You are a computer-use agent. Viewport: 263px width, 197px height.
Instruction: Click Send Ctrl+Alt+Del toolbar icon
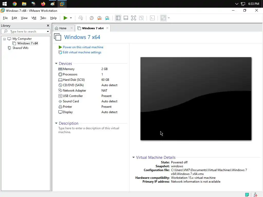(81, 18)
